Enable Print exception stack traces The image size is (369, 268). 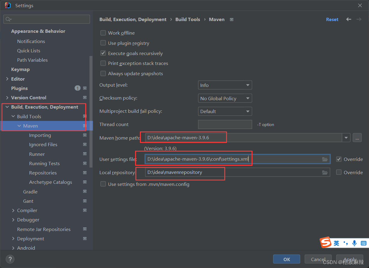coord(103,63)
